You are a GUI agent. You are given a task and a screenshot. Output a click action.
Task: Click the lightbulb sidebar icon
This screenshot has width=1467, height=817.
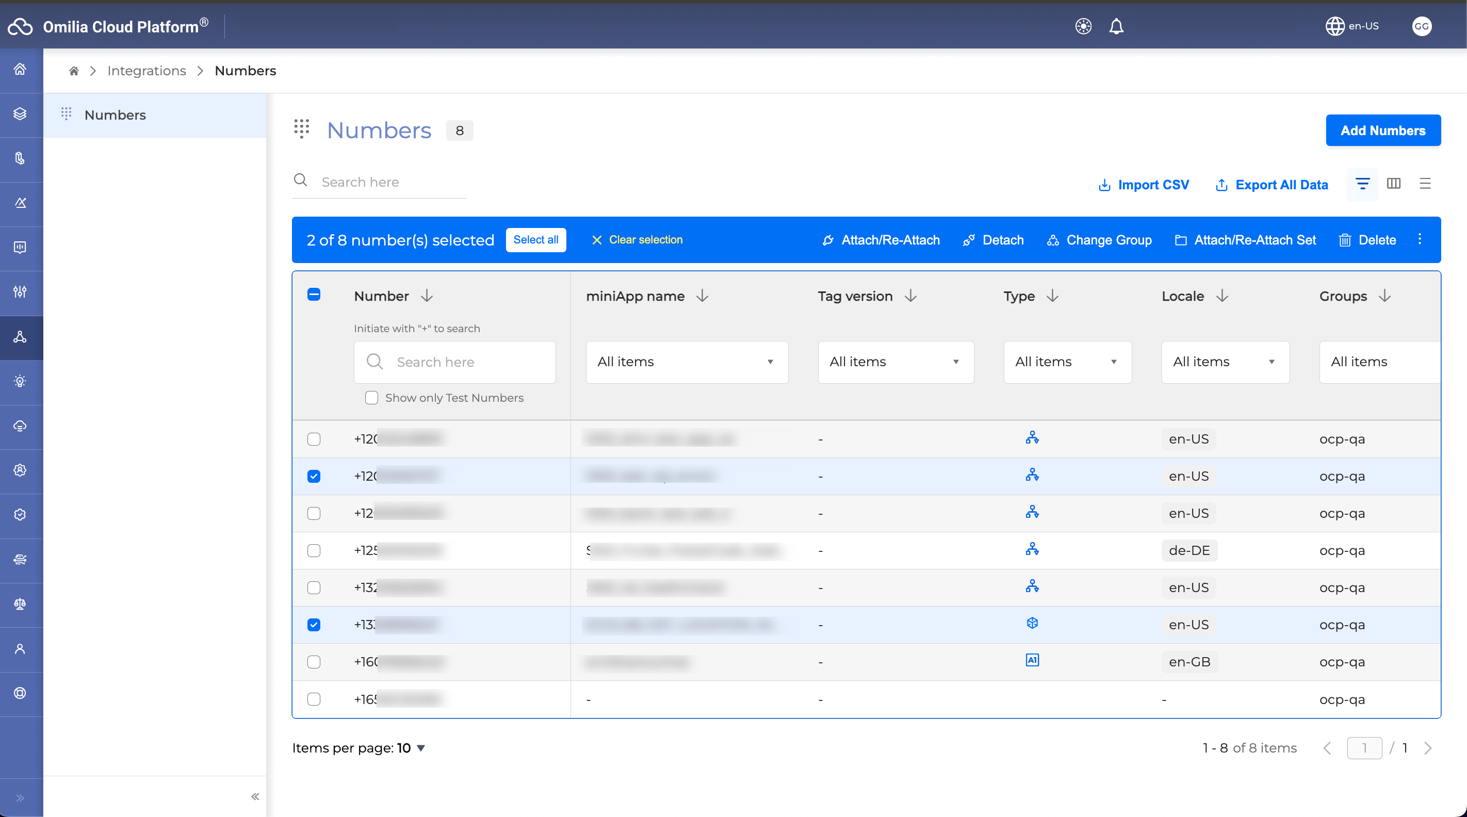point(20,381)
